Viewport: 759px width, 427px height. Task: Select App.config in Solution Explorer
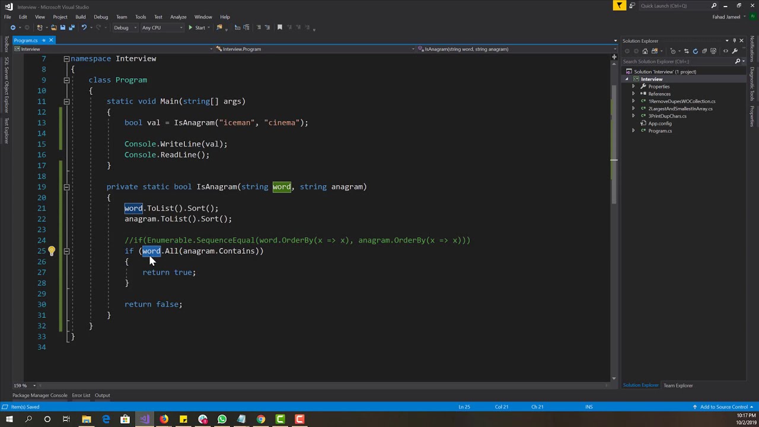660,123
